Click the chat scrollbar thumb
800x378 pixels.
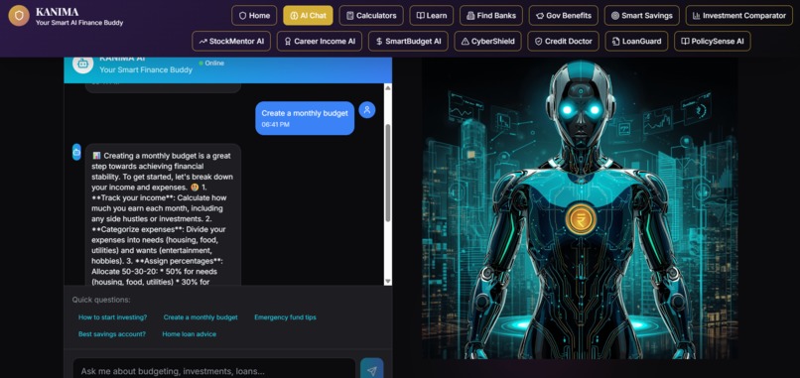tap(388, 173)
